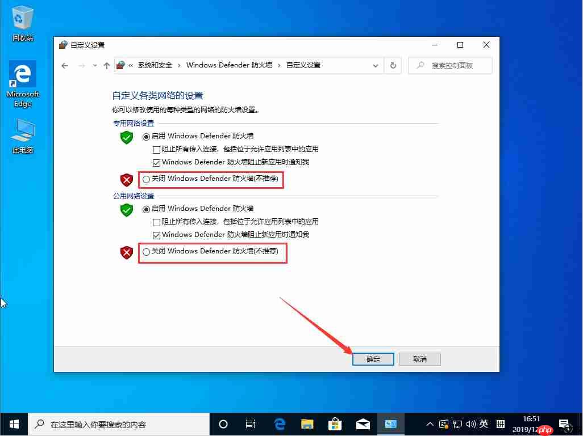Open Mail app from the taskbar
583x436 pixels.
click(x=363, y=424)
